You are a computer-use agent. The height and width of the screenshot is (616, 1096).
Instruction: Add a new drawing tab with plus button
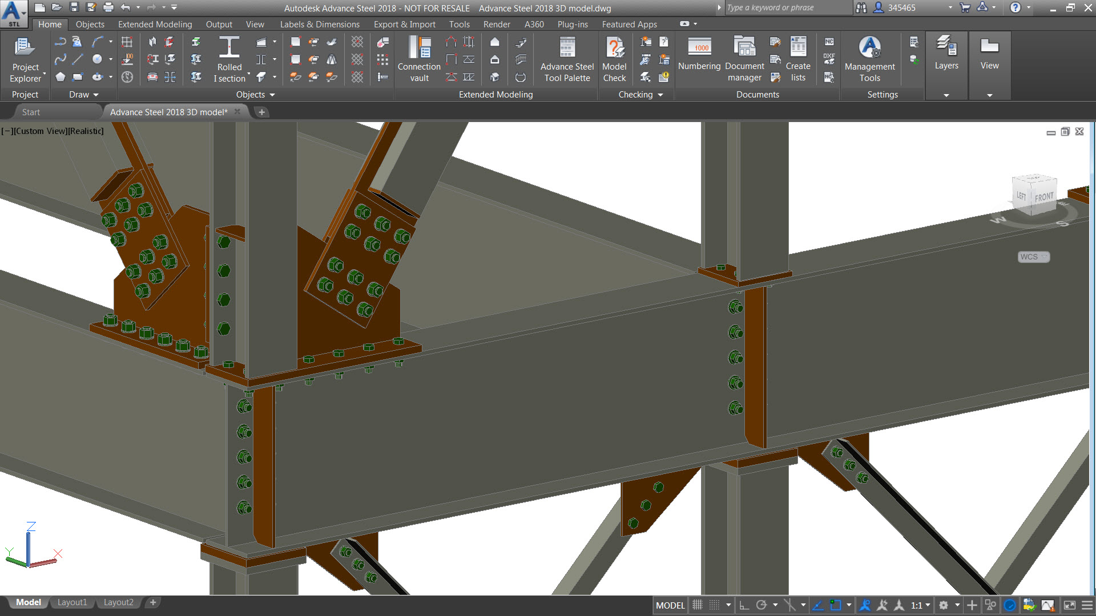click(261, 112)
